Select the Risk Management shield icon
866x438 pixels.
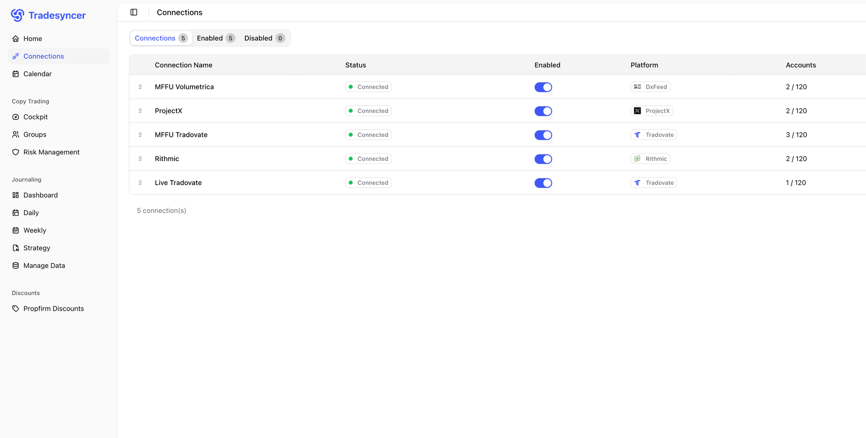tap(16, 152)
